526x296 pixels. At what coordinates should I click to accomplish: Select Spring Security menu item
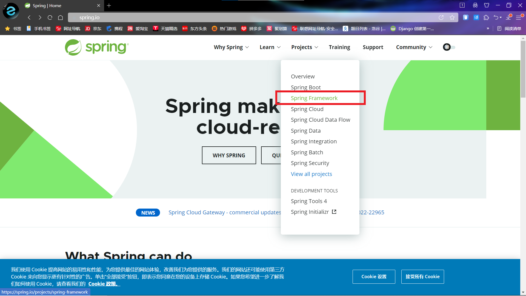[310, 163]
